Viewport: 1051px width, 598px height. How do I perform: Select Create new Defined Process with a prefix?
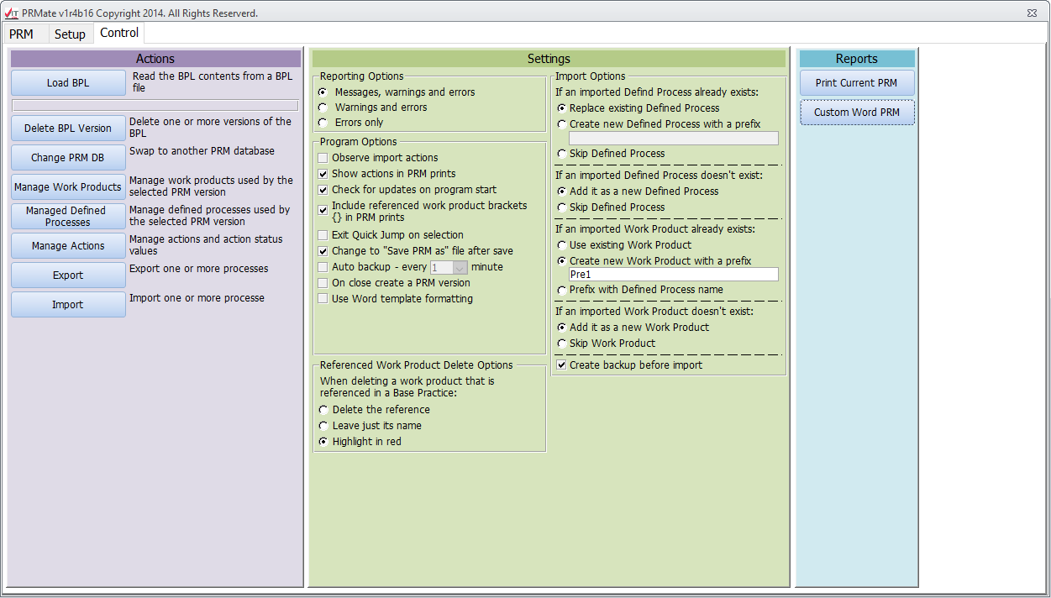562,124
